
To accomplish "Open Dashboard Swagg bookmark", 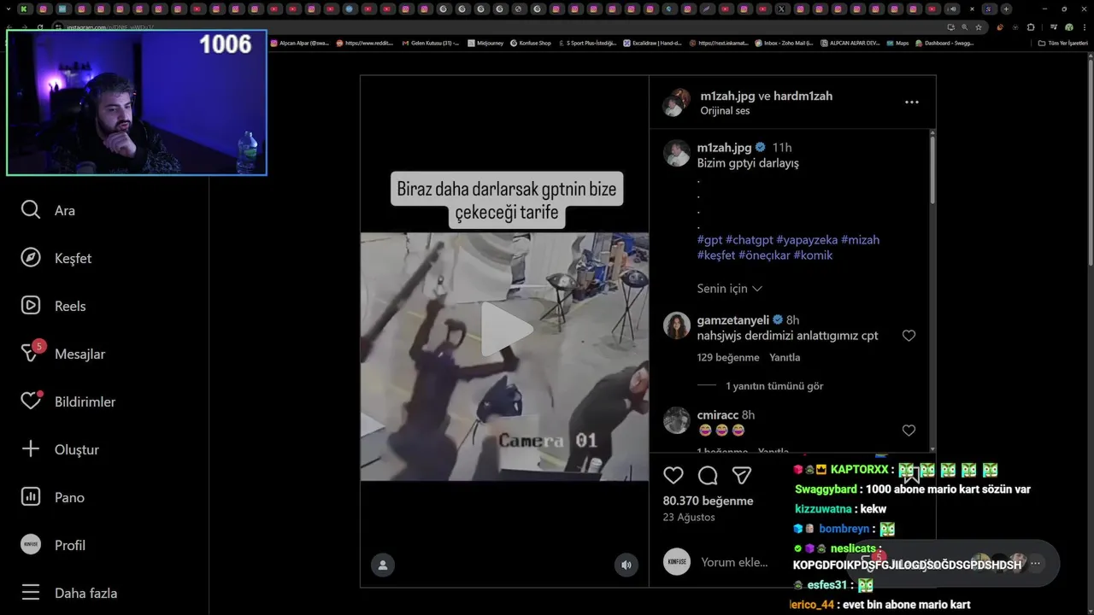I will 944,43.
